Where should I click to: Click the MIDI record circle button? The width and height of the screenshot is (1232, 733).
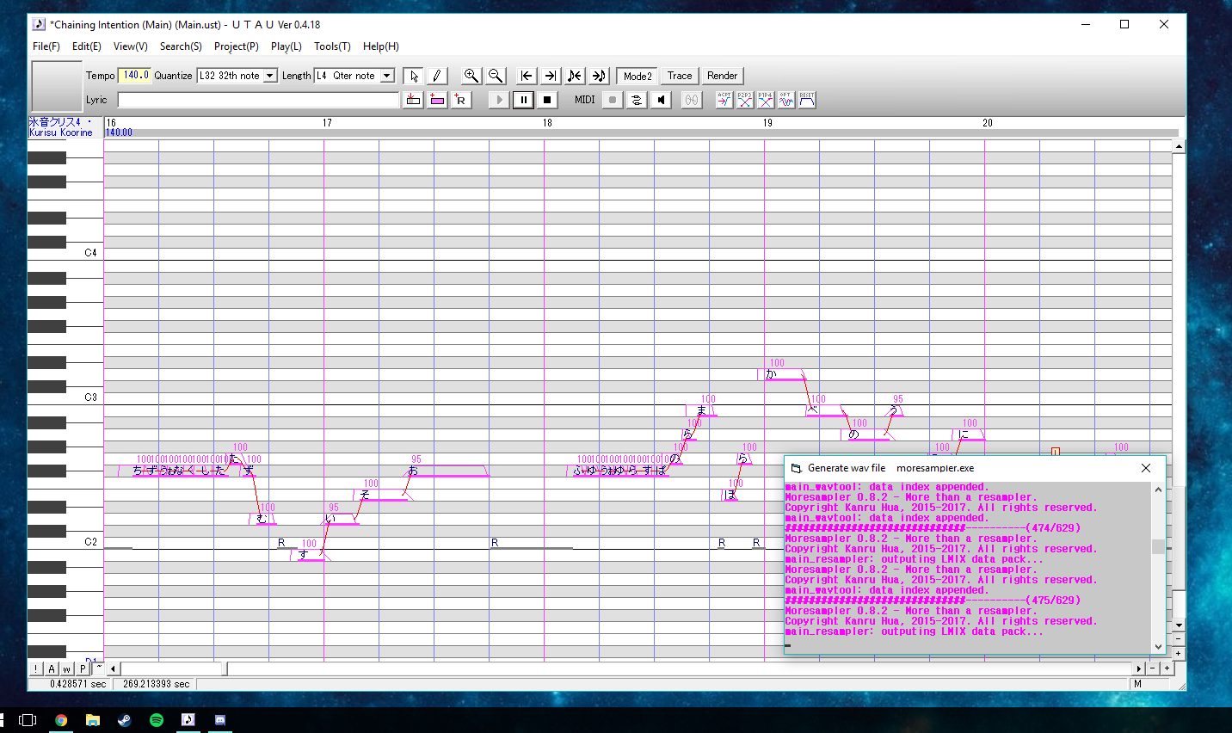tap(613, 100)
